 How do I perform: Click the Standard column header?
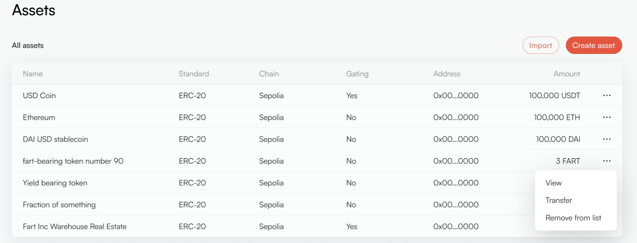point(194,74)
